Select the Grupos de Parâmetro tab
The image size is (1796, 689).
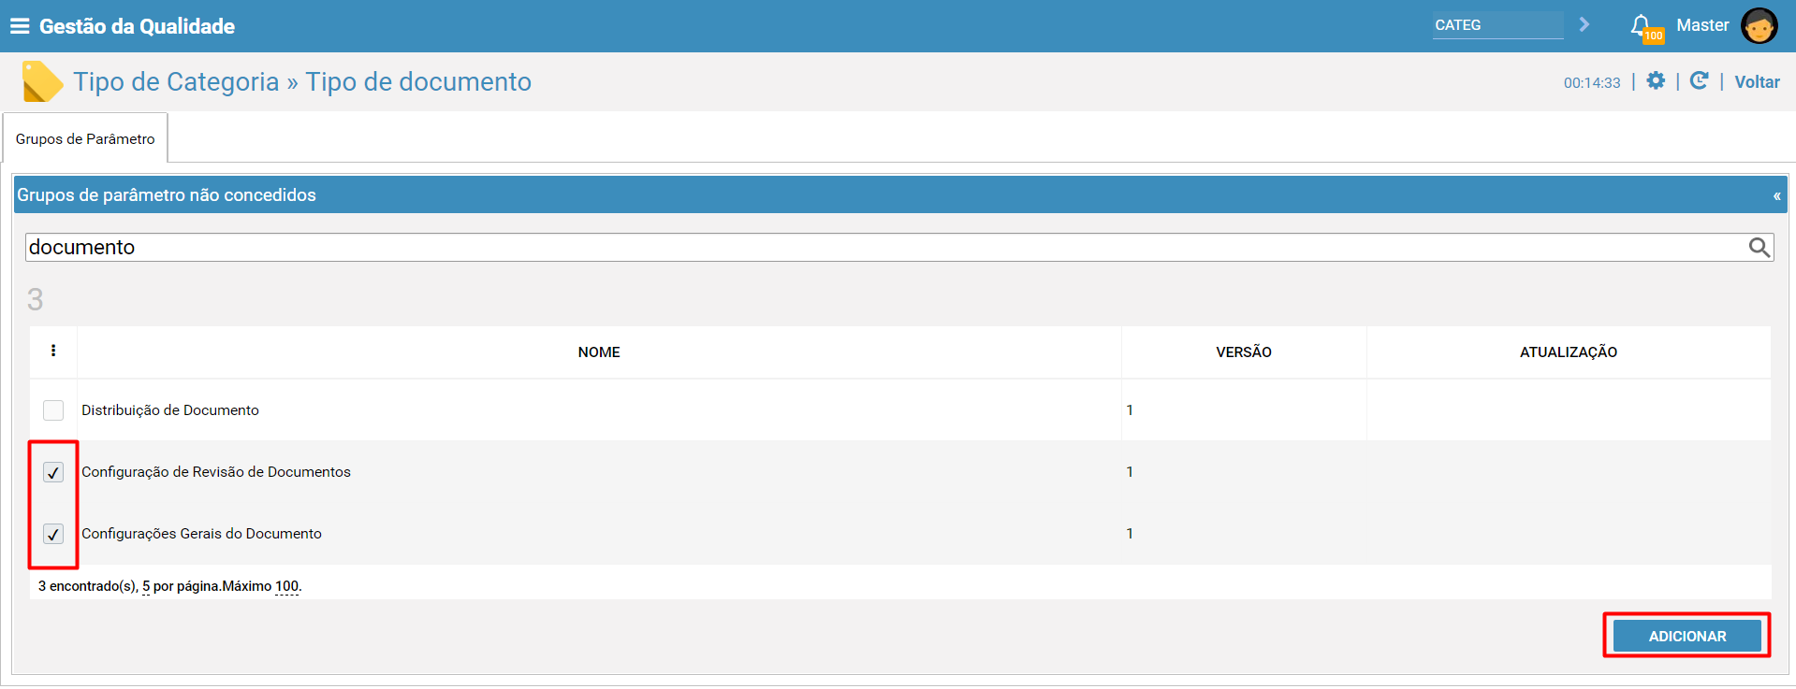point(85,138)
